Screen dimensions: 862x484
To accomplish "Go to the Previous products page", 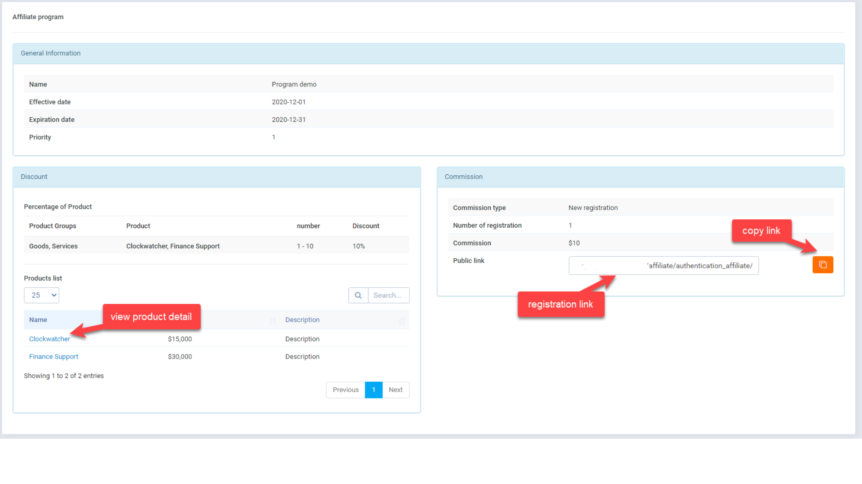I will tap(345, 390).
